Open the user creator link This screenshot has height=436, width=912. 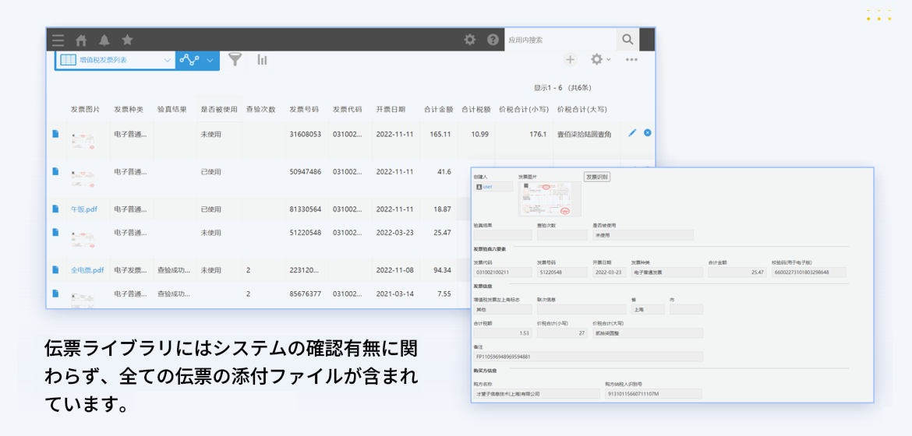487,187
